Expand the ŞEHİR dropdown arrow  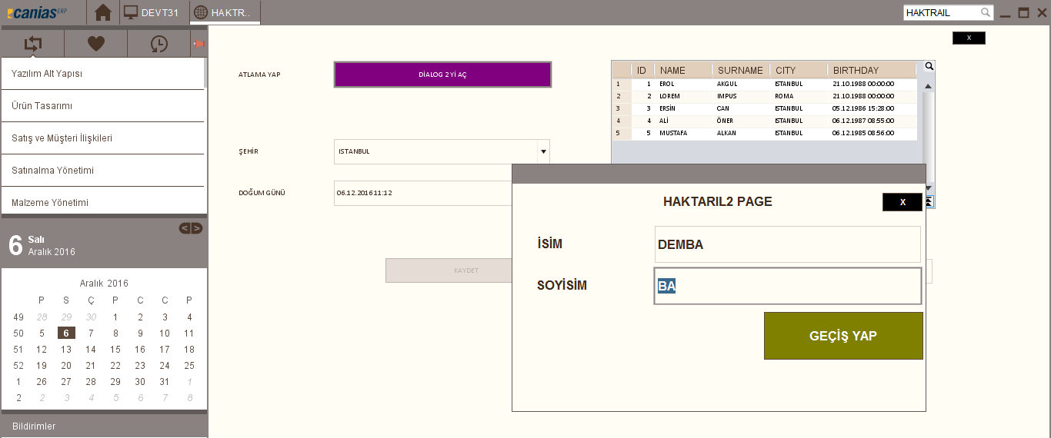(x=543, y=151)
